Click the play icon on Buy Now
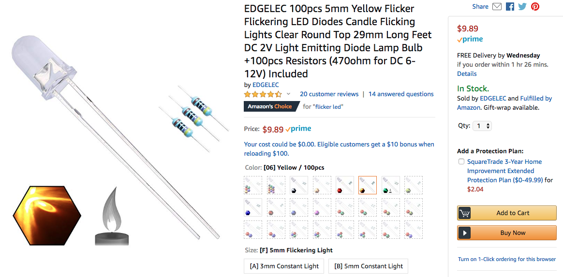The image size is (563, 277). point(464,233)
